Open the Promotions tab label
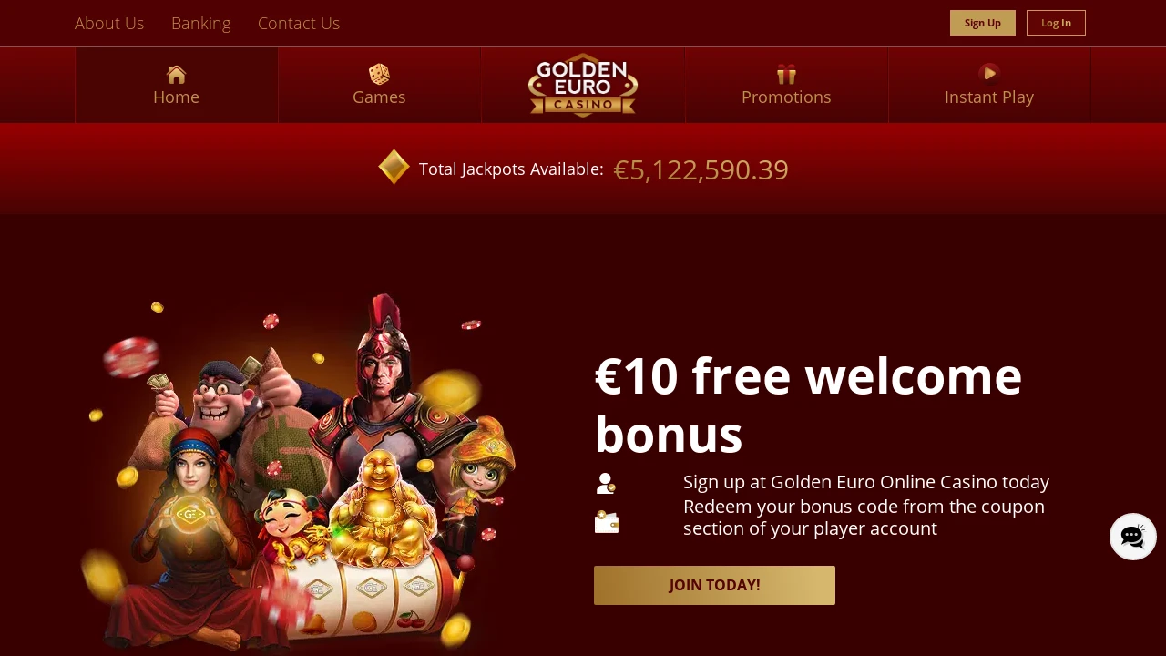 point(786,97)
